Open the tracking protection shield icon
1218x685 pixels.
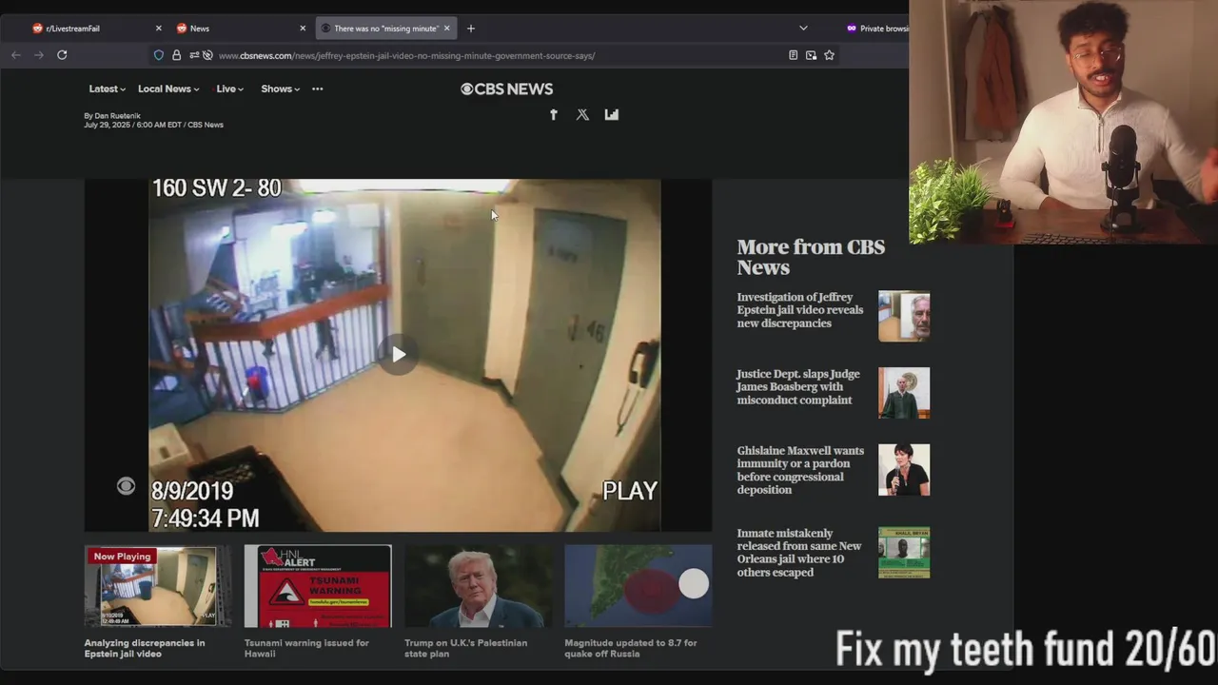tap(159, 55)
